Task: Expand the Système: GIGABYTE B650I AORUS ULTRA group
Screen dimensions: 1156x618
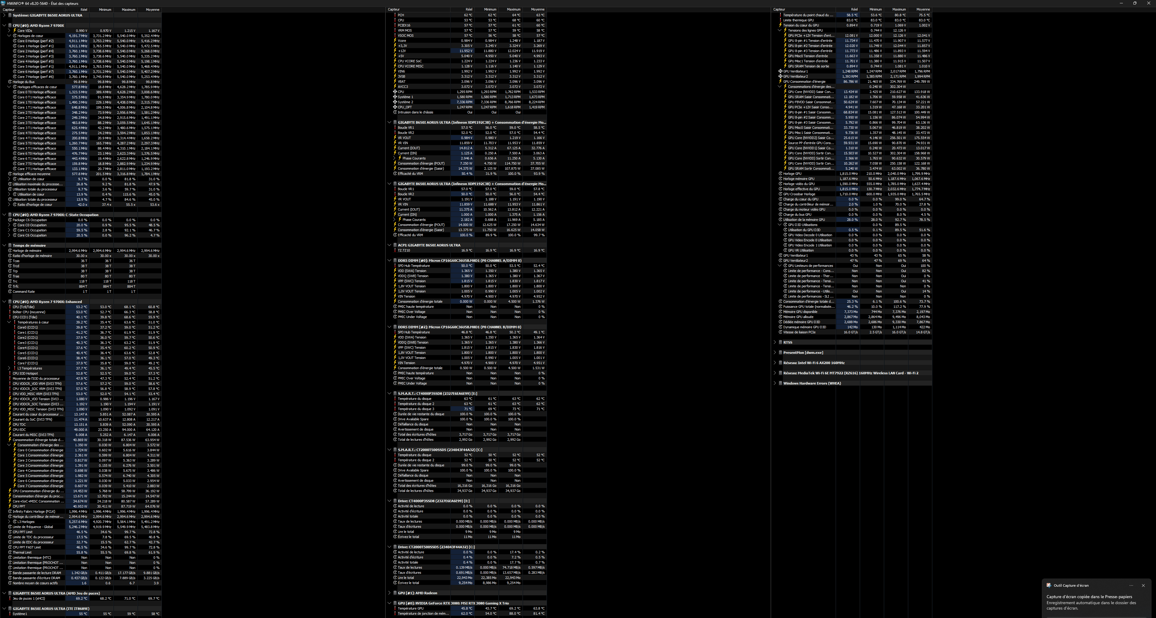Action: (4, 15)
